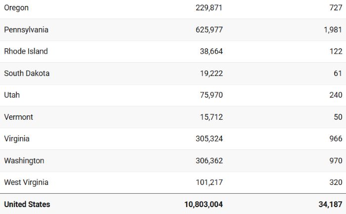Screen dimensions: 346x214
Task: Click the 229,871 value for Oregon
Action: coord(209,8)
